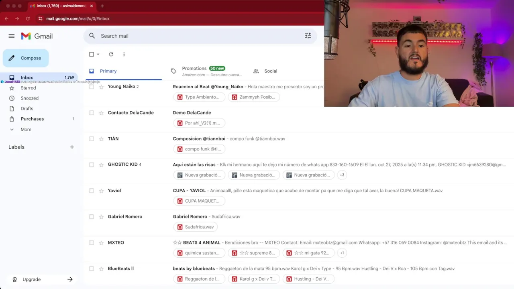Select the GHOSTIC KID email checkbox
The image size is (514, 289).
point(92,165)
